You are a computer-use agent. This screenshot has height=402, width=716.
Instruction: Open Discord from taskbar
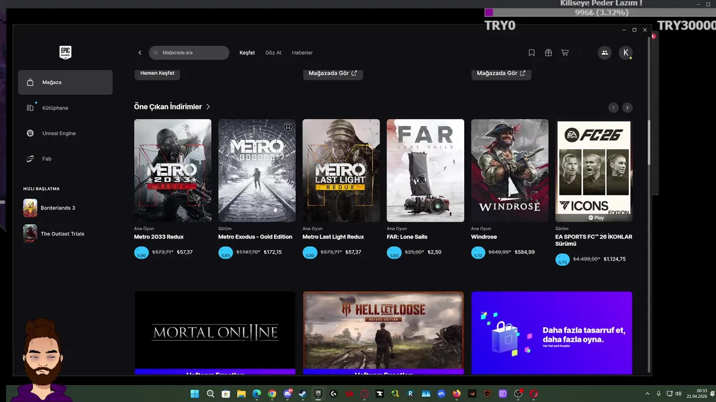click(288, 394)
